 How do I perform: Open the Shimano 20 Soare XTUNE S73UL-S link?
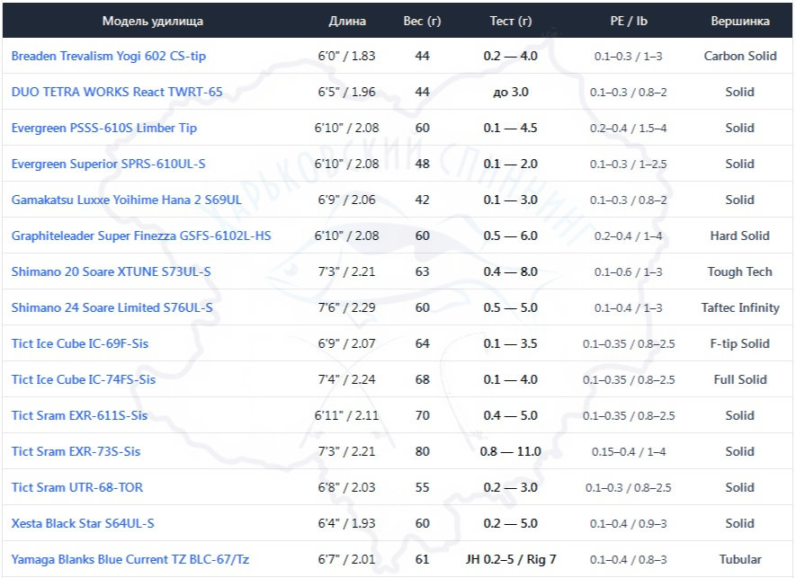[111, 271]
